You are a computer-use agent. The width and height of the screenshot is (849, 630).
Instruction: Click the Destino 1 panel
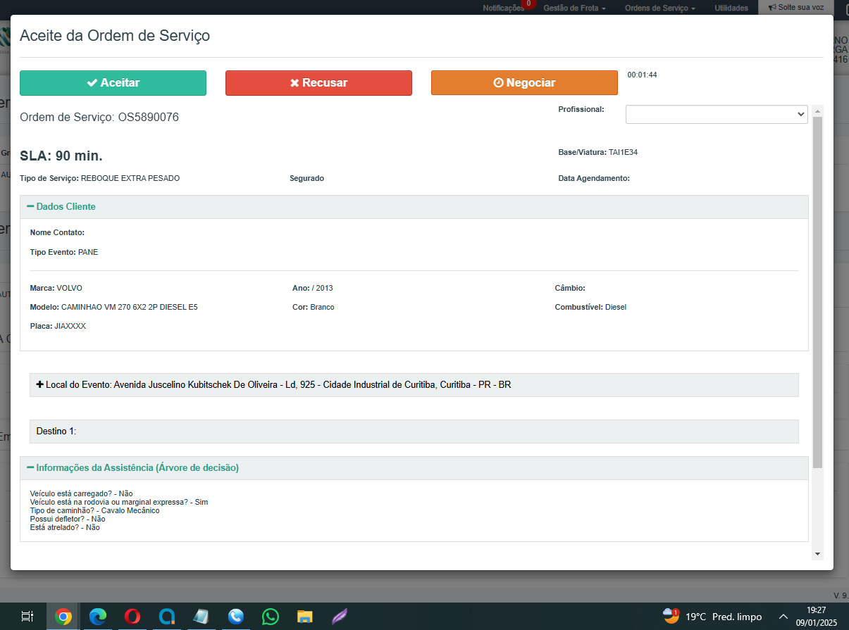click(x=414, y=431)
